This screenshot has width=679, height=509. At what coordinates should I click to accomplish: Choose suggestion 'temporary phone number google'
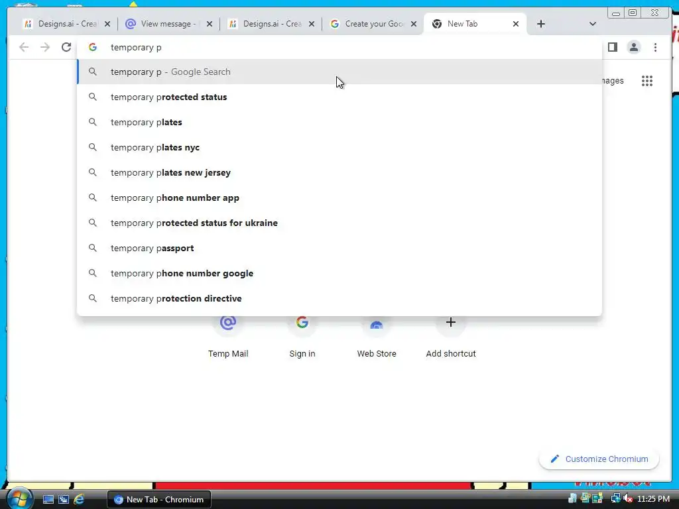(339, 273)
